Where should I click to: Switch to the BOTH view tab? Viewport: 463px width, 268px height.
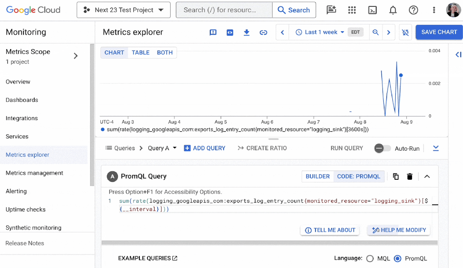click(x=165, y=53)
